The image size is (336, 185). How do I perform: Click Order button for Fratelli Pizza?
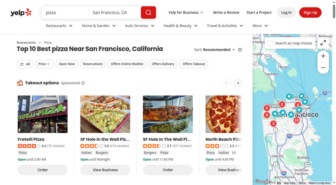pos(43,170)
